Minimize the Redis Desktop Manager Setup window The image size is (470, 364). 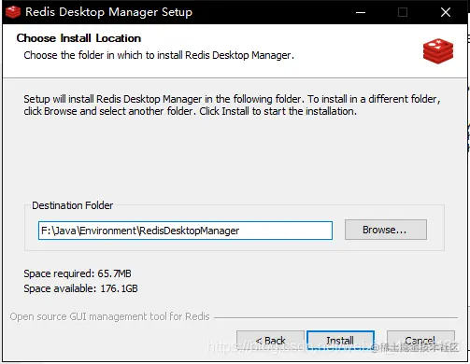(361, 12)
